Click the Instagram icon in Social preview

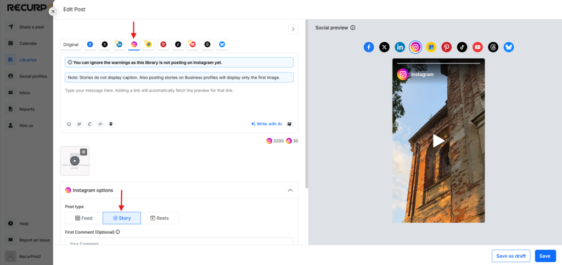tap(415, 47)
